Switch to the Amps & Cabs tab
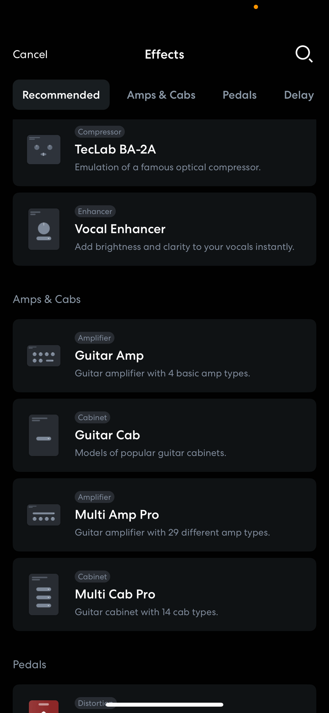The image size is (329, 713). tap(161, 95)
